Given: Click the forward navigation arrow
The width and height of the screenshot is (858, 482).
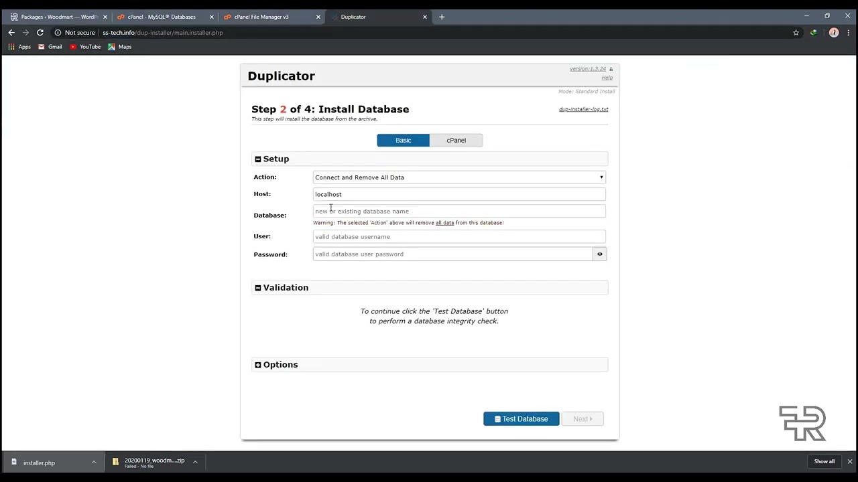Looking at the screenshot, I should (25, 32).
